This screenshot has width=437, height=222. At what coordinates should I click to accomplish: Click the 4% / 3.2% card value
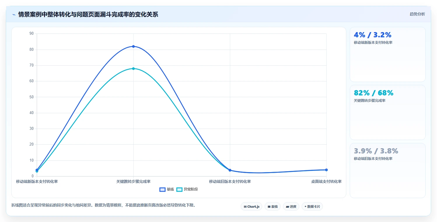point(373,35)
